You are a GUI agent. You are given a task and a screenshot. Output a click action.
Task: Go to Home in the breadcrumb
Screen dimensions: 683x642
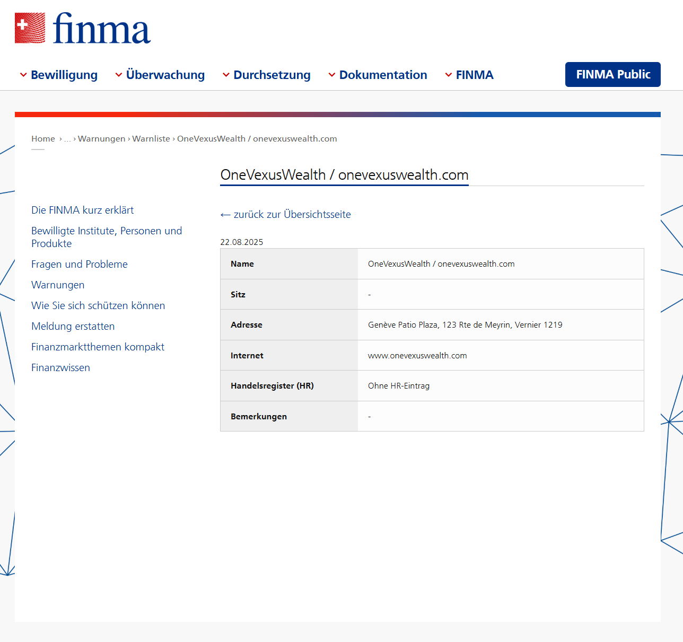43,138
